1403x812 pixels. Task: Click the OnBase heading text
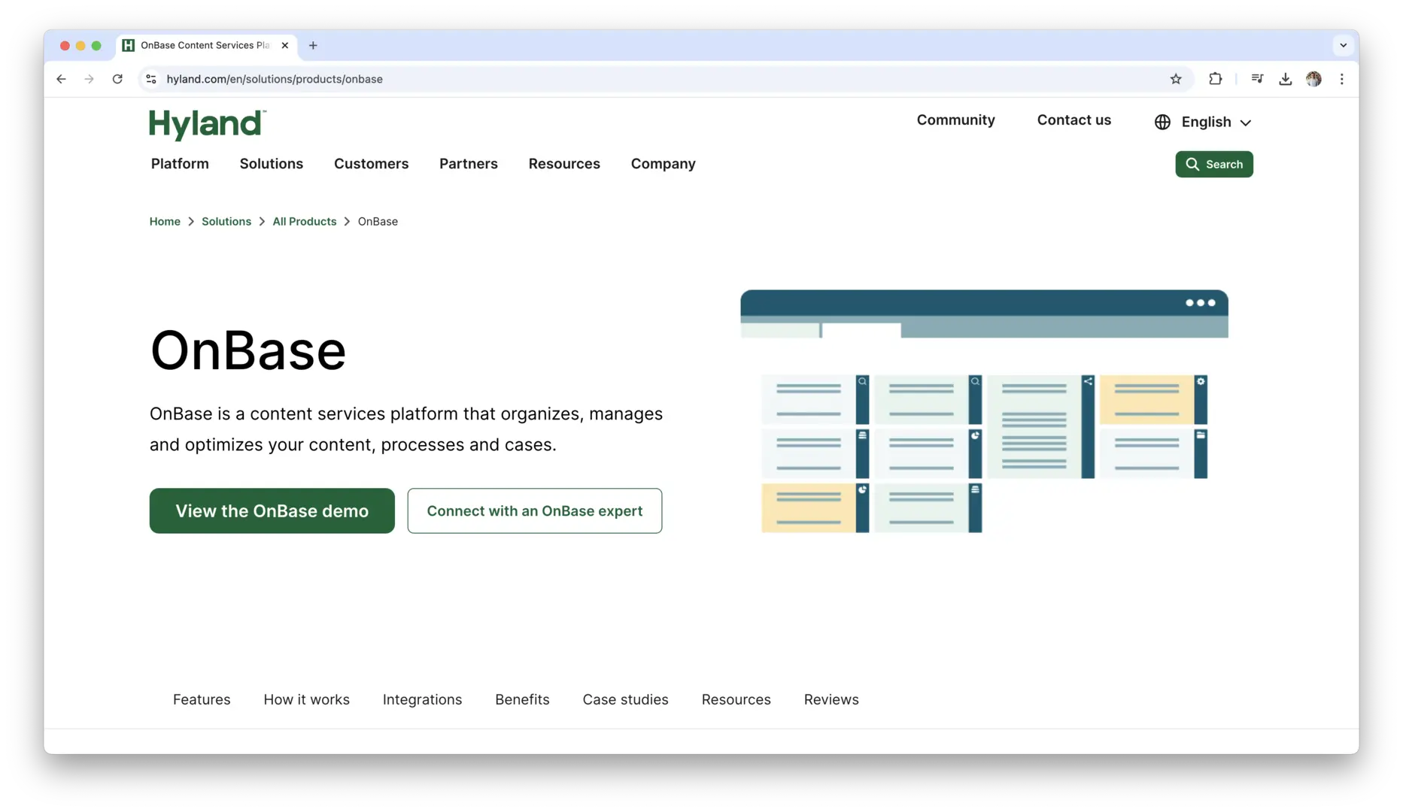(x=248, y=350)
